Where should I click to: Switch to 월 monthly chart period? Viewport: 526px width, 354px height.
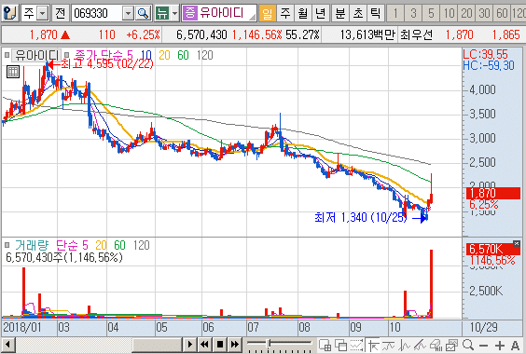(x=303, y=13)
